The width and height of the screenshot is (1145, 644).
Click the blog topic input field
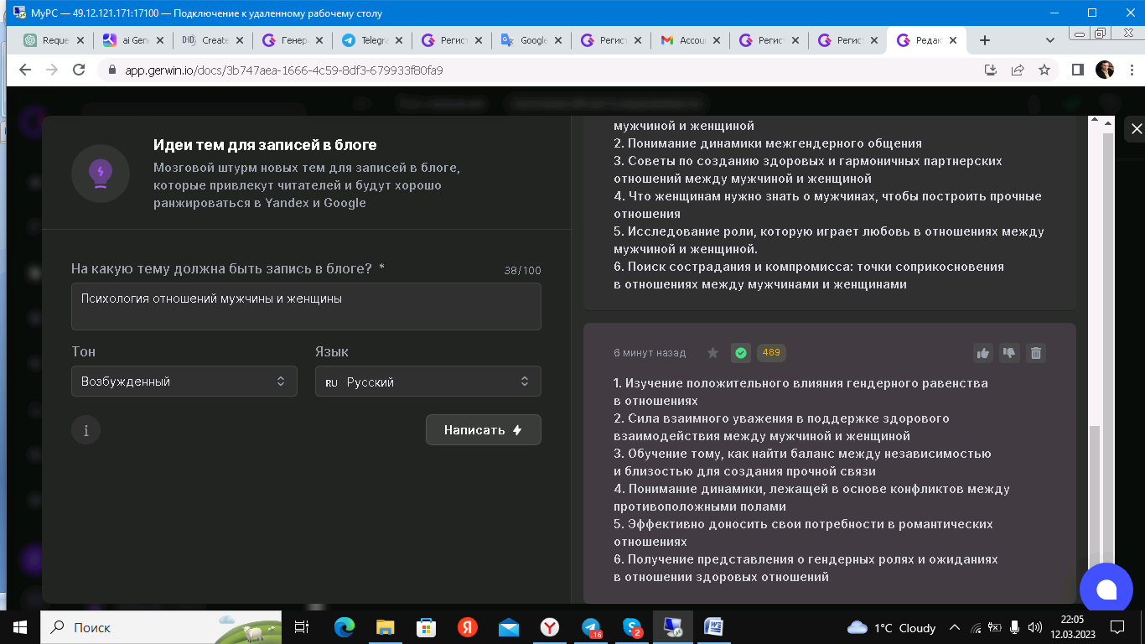(x=306, y=306)
